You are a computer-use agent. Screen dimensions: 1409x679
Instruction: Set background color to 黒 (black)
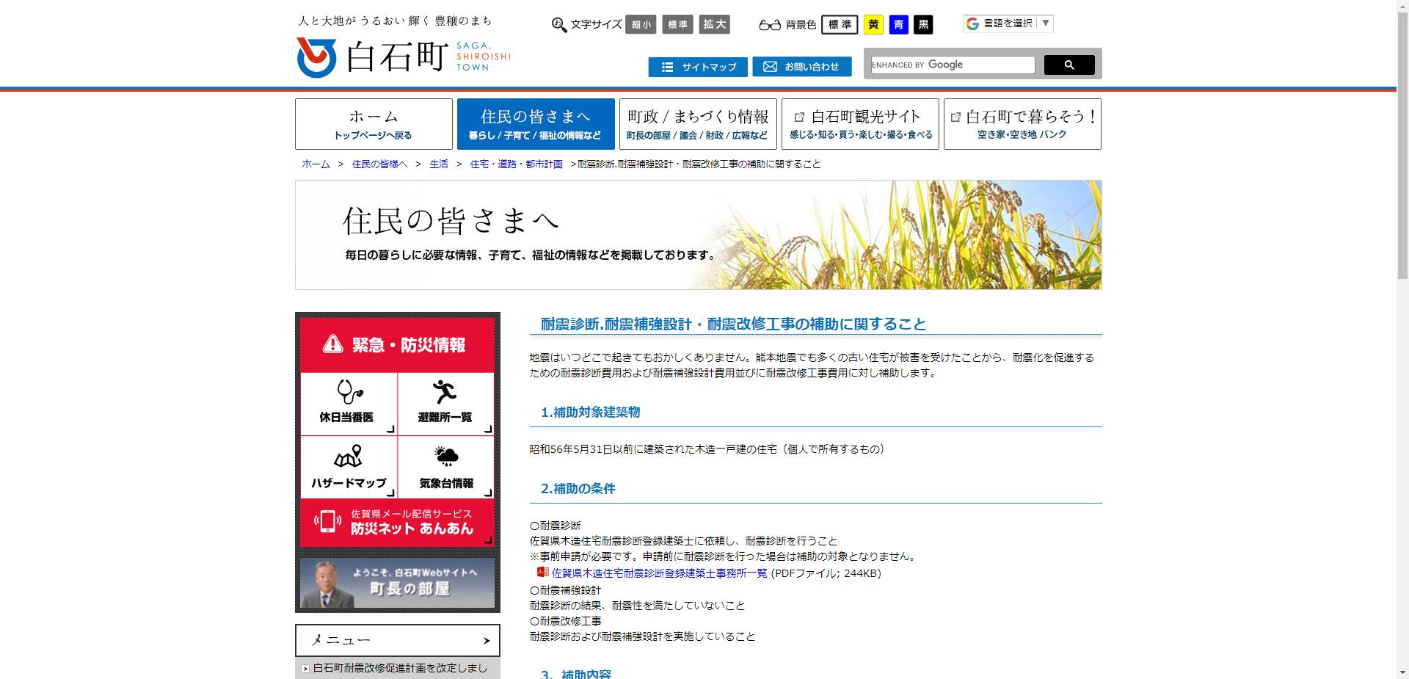(x=925, y=24)
